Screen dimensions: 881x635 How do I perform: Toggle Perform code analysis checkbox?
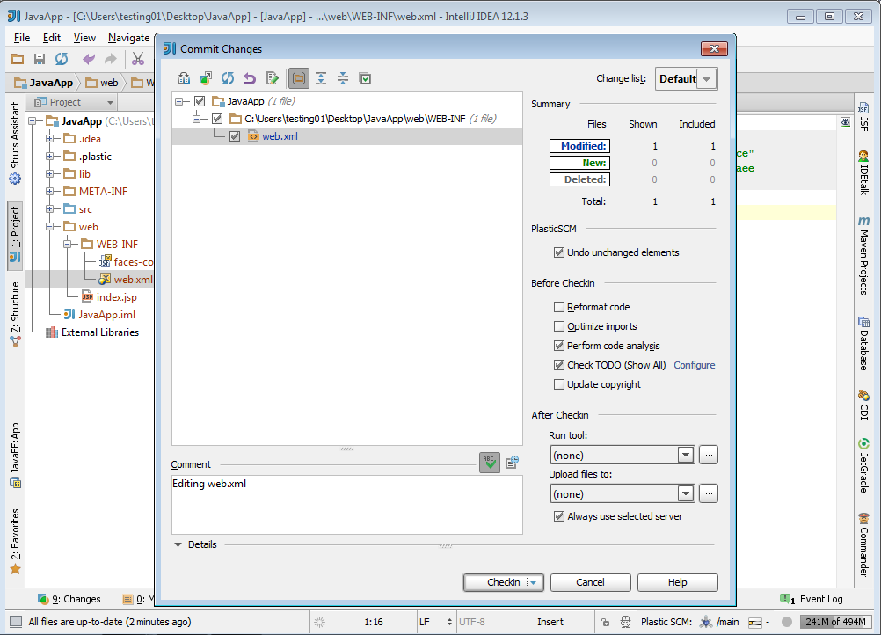coord(559,346)
